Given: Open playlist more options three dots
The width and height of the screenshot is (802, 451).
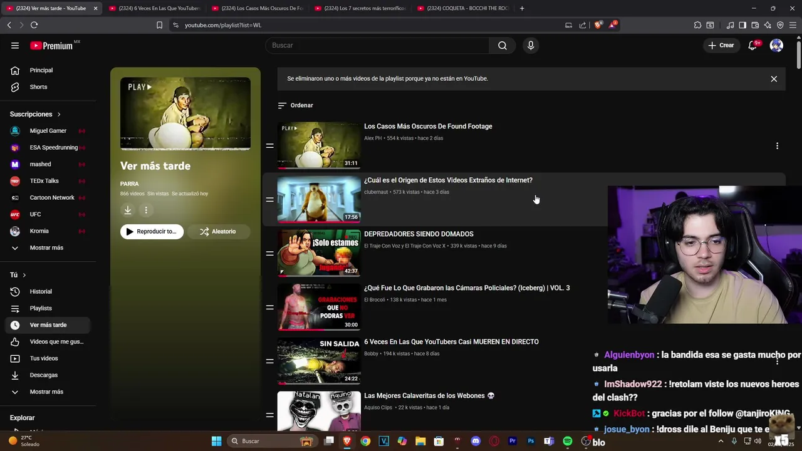Looking at the screenshot, I should (x=146, y=210).
